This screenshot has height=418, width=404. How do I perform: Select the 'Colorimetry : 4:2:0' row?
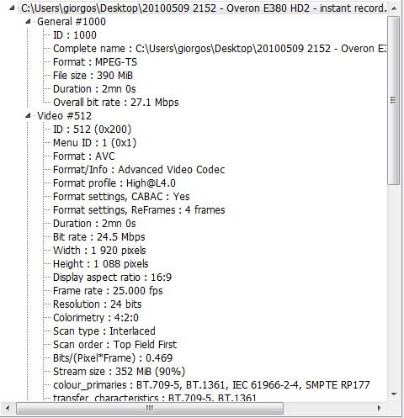coord(96,318)
